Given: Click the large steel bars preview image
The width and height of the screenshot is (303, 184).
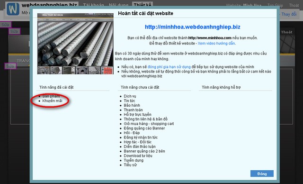Looking at the screenshot, I should [x=75, y=44].
